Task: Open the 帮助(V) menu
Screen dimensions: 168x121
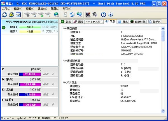Action: pyautogui.click(x=67, y=9)
